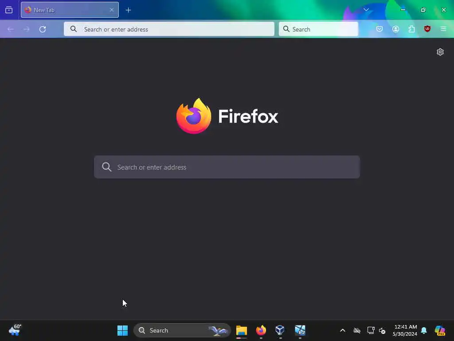
Task: Click the toolbar search box magnifier icon
Action: coord(286,29)
